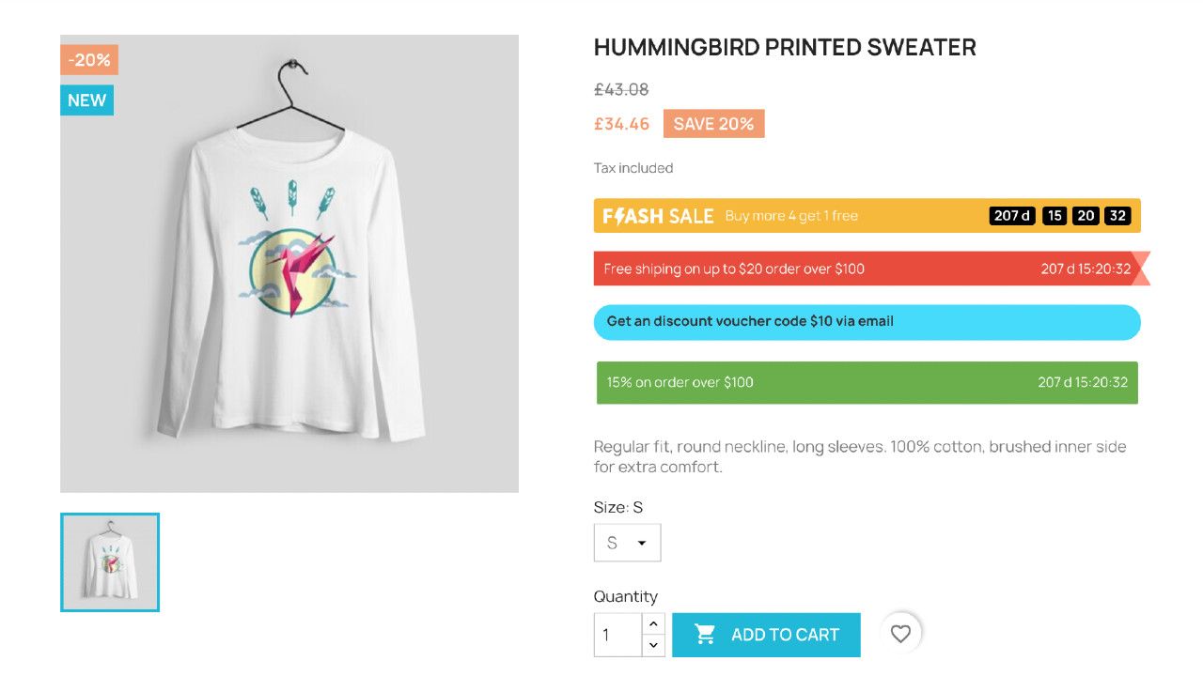
Task: Click the shopping cart icon on Add to Cart
Action: point(705,635)
